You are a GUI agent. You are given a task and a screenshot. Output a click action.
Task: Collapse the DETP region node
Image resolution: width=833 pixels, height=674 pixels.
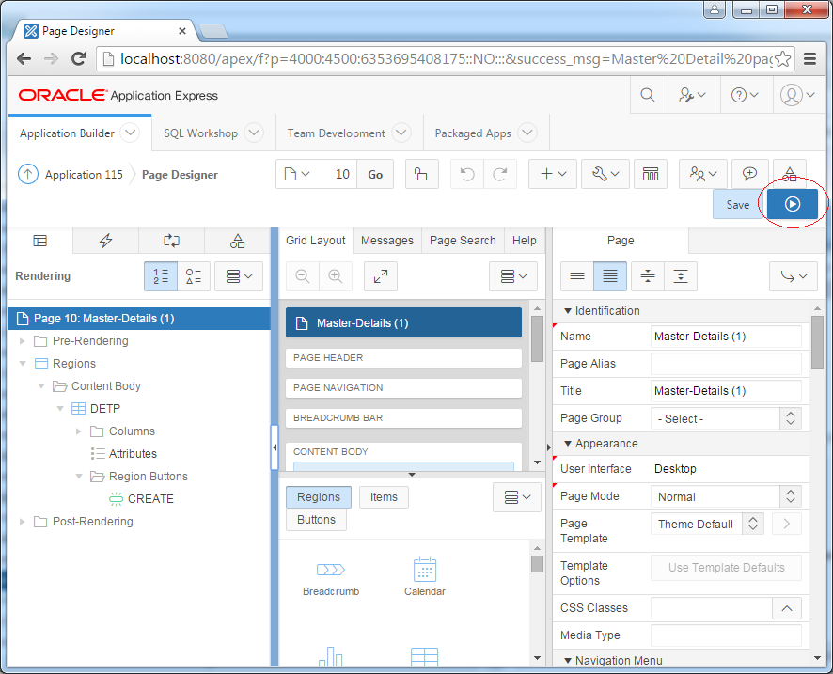(60, 408)
